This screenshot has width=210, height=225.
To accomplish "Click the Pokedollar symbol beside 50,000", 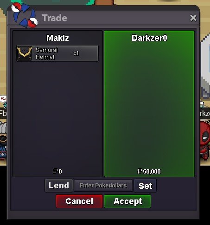I will 140,171.
